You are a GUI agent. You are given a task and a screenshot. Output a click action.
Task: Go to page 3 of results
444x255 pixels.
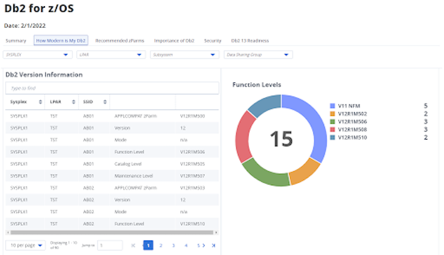[173, 245]
